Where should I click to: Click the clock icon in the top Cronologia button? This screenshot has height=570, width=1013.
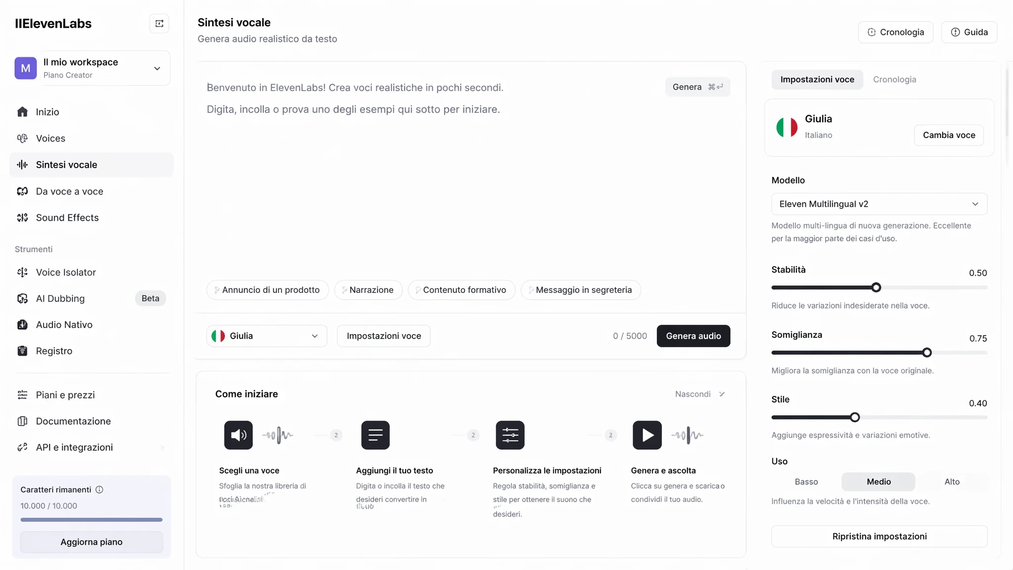pos(872,32)
